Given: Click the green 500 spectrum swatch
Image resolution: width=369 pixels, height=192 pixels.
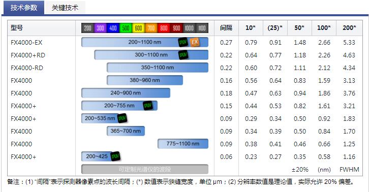Looking at the screenshot, I should 126,28.
